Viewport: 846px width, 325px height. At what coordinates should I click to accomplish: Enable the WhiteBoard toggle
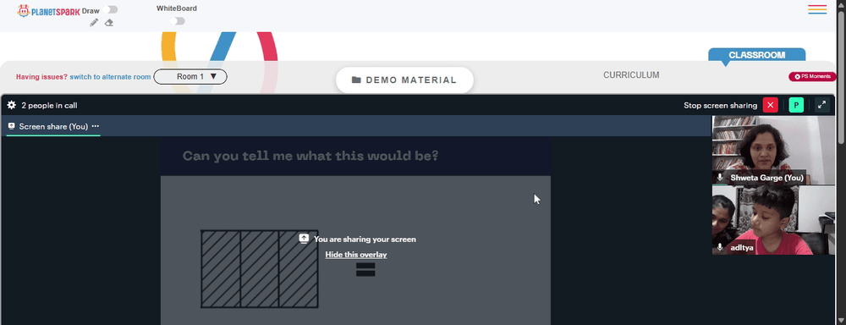click(177, 21)
